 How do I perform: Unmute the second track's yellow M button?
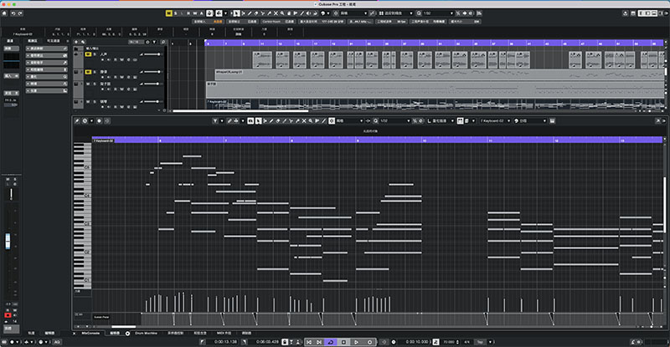tap(88, 72)
